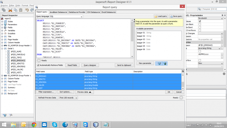Screen dimensions: 227x128
Task: Toggle the checkbox above dd/MM/yyyy pattern
Action: (200, 51)
